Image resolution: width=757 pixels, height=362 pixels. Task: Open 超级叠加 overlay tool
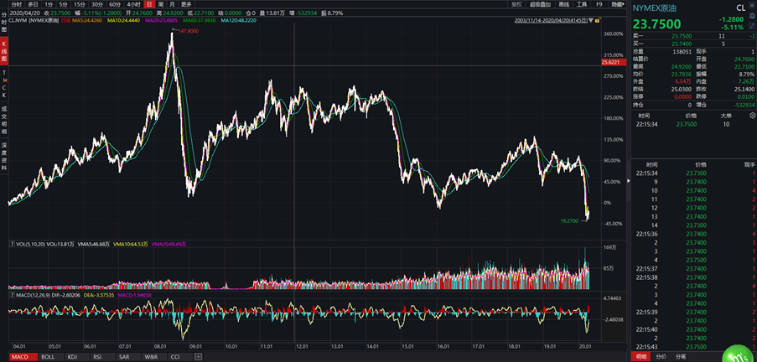point(540,4)
